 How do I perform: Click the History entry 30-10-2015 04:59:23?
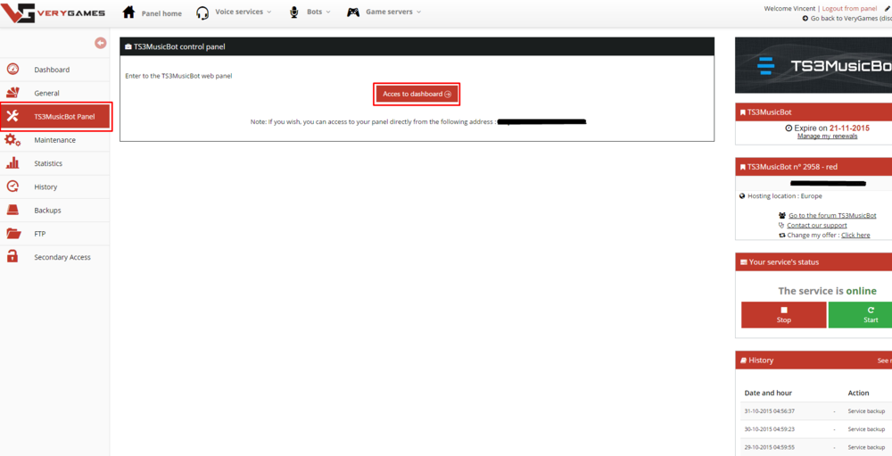769,429
